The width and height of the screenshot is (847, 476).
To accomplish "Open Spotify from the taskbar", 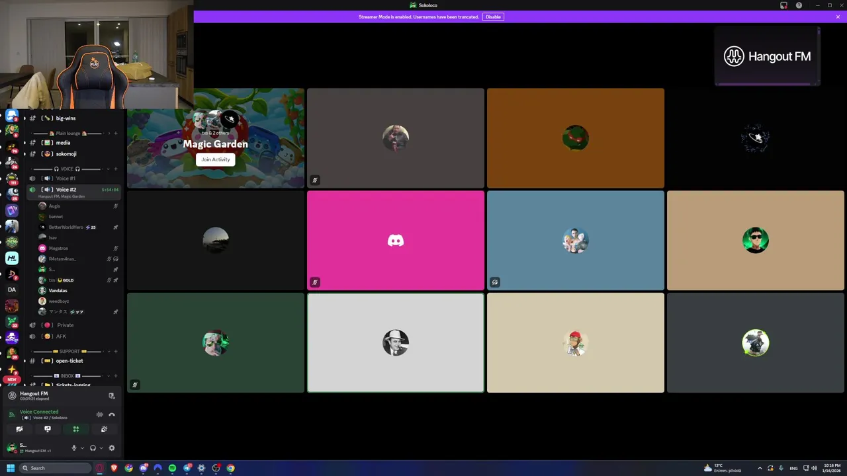I will [x=172, y=468].
